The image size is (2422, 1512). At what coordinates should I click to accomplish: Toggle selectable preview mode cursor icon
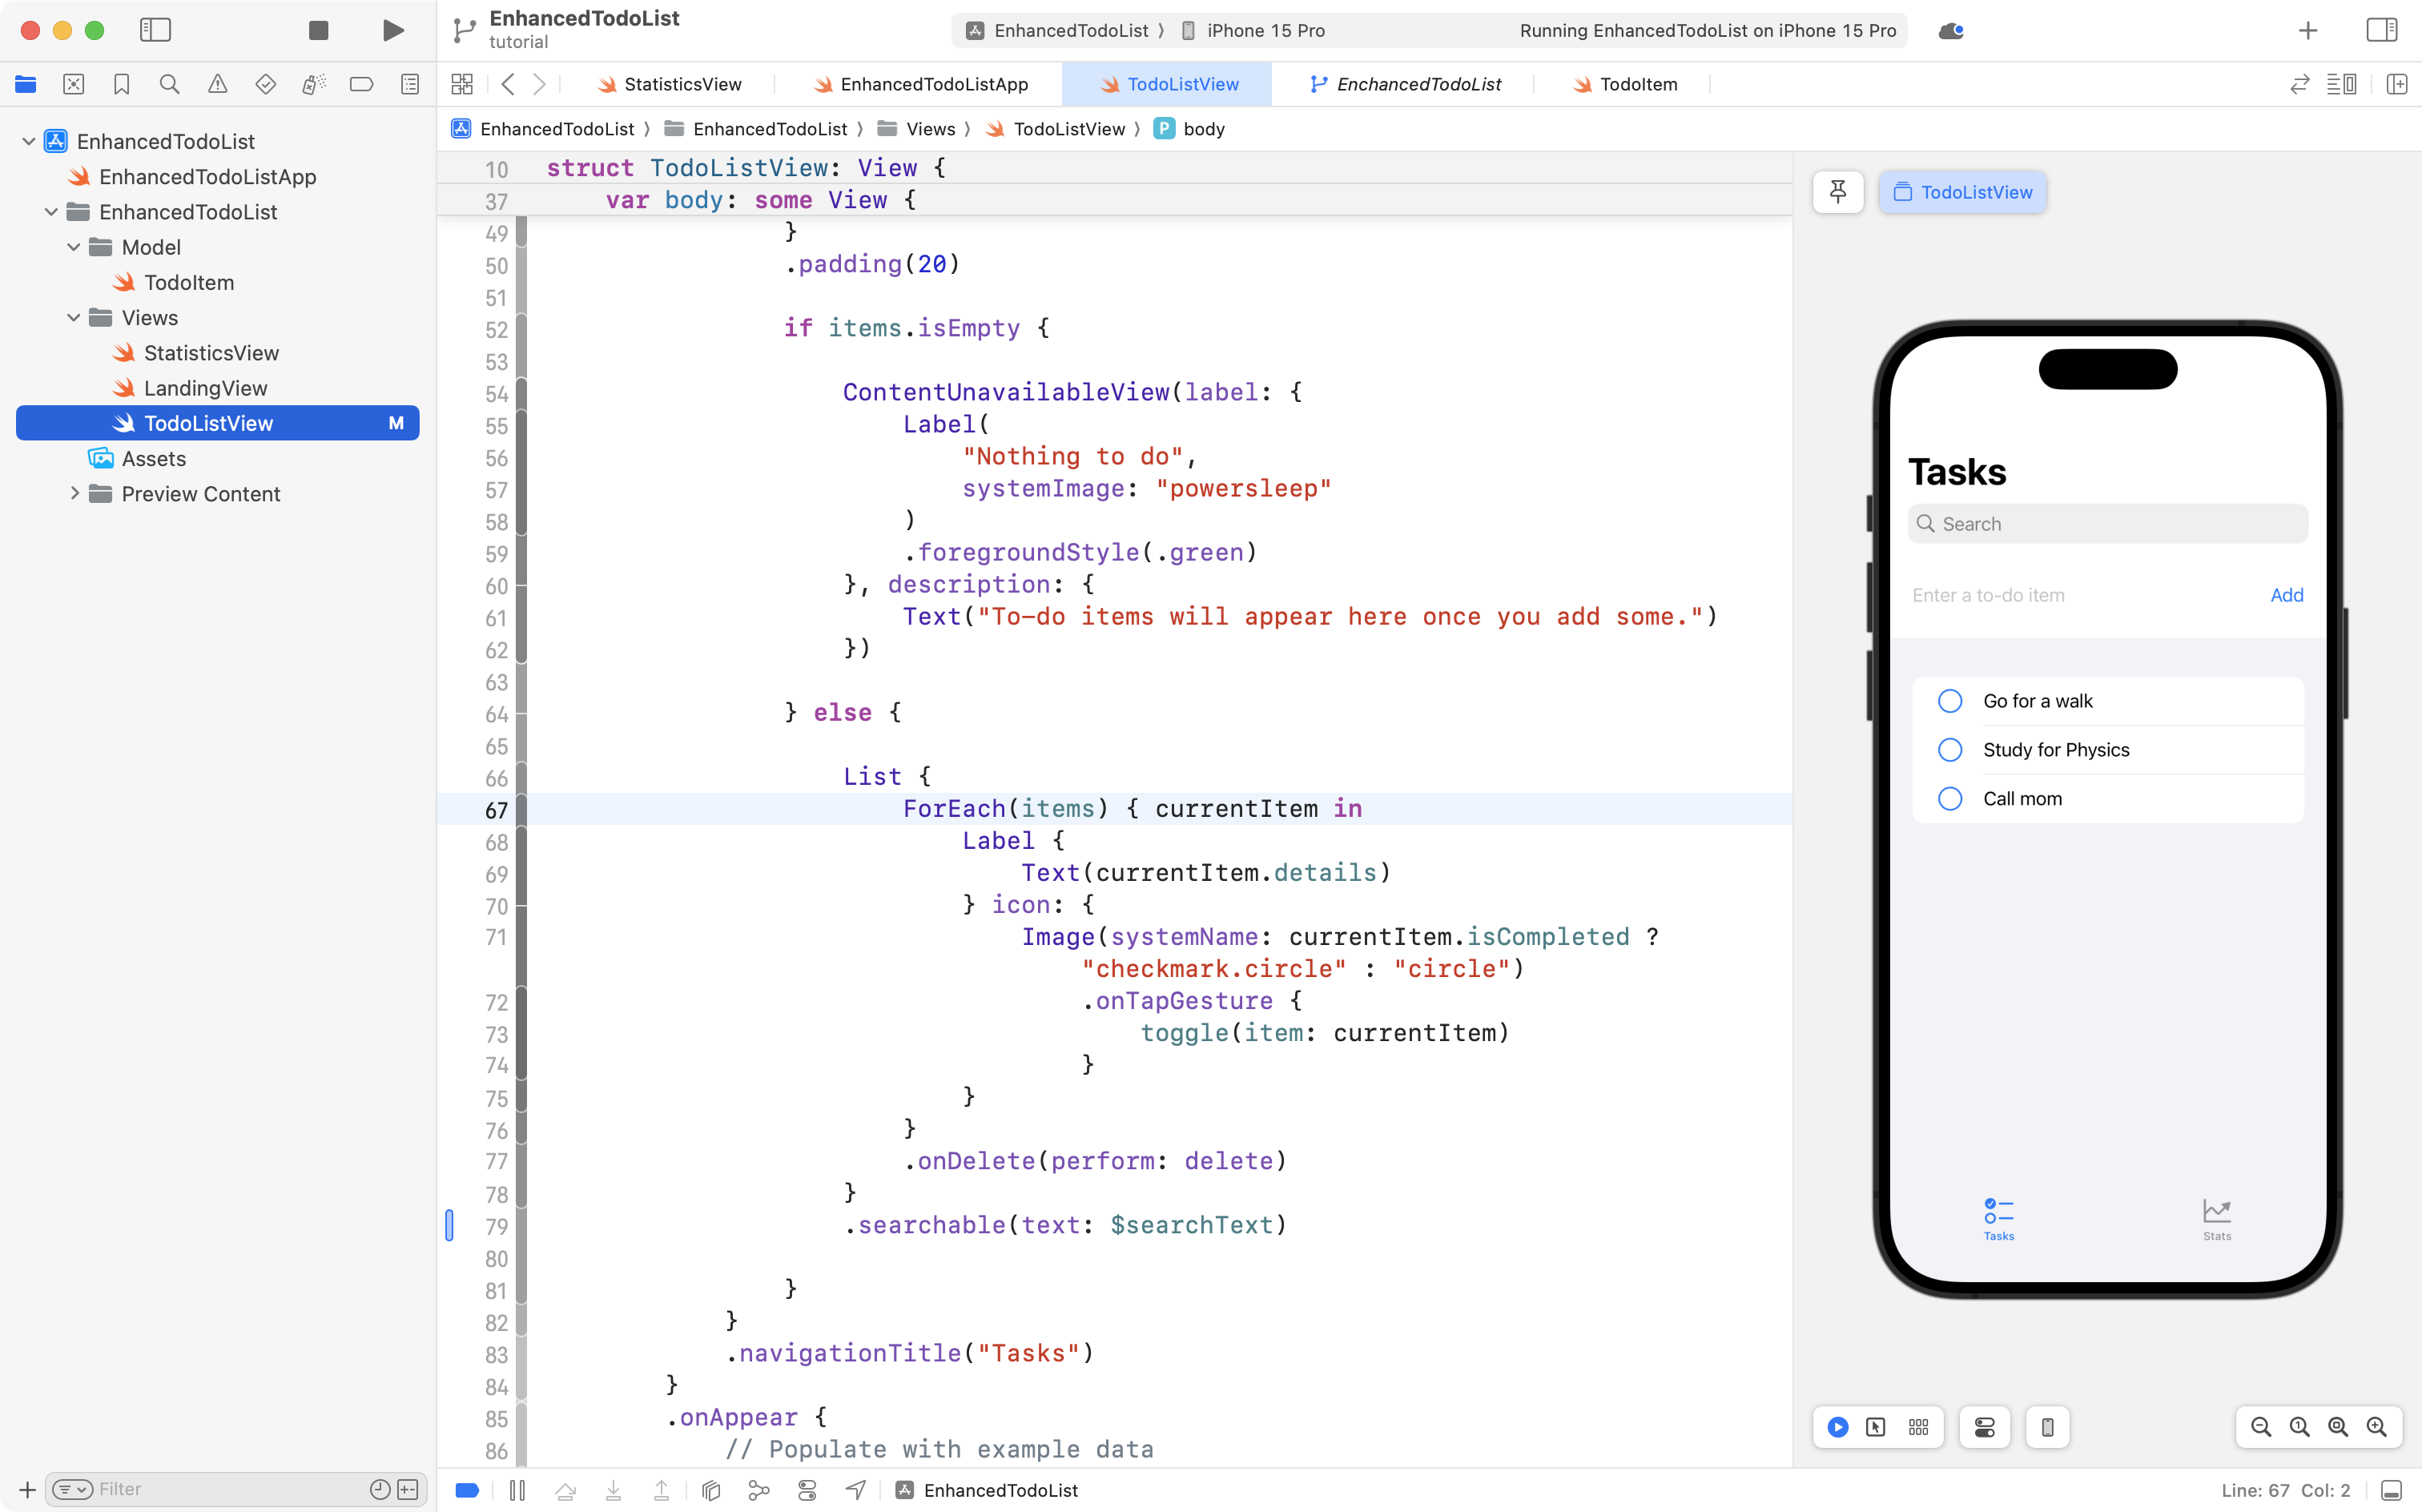(x=1875, y=1427)
